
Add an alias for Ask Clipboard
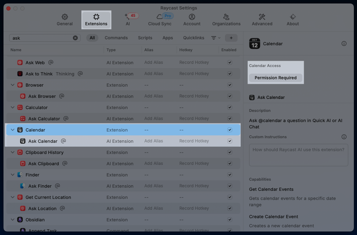click(153, 163)
